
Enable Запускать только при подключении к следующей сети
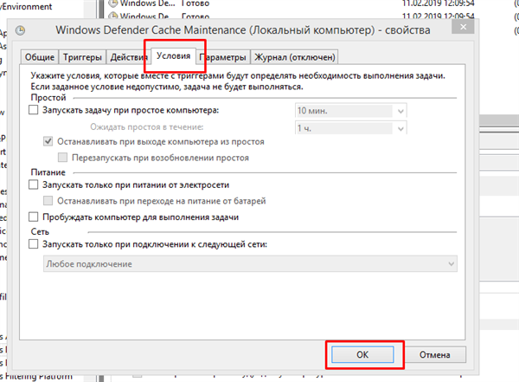coord(34,244)
